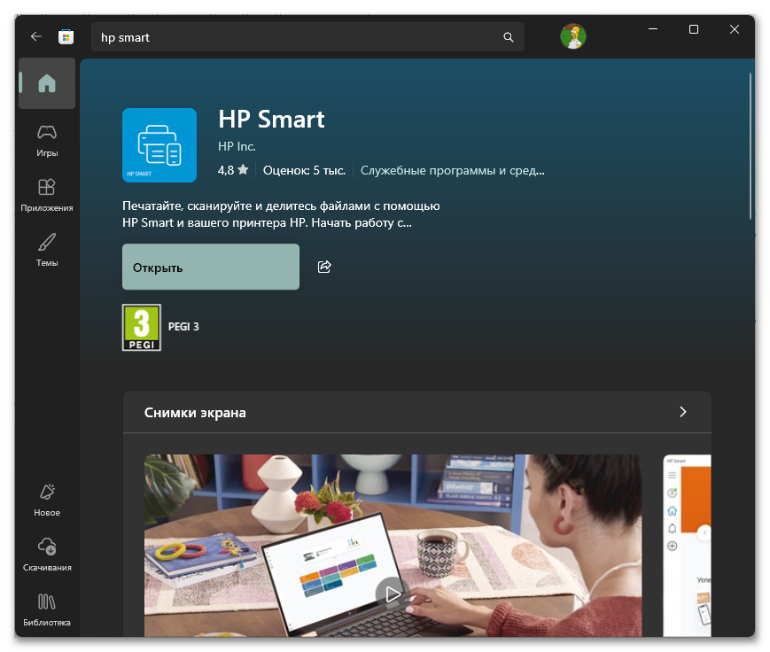Screen dimensions: 770x652
Task: Click the share icon next to Открыть
Action: pos(324,267)
